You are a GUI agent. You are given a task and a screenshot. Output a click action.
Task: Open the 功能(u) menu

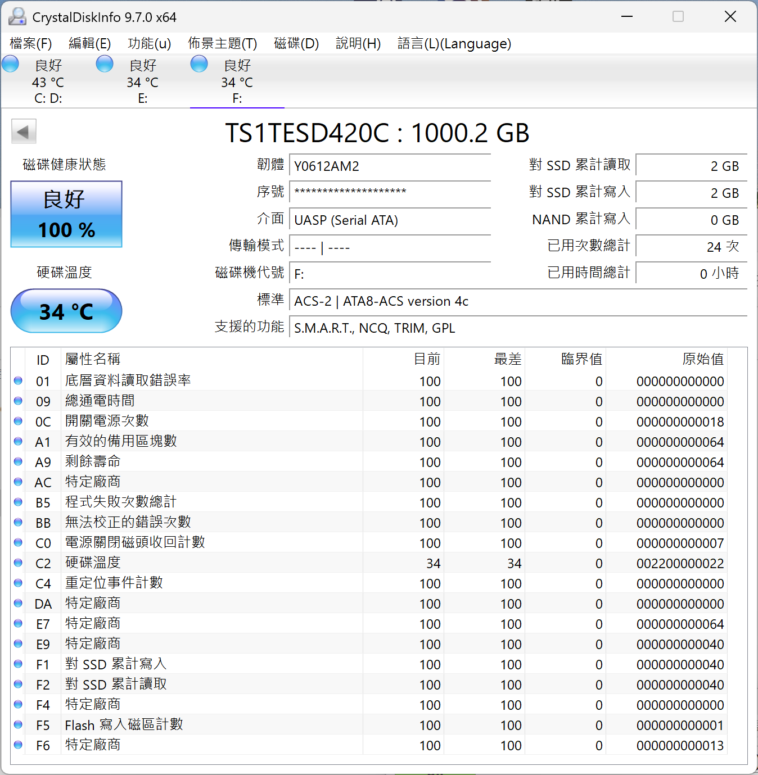[148, 43]
